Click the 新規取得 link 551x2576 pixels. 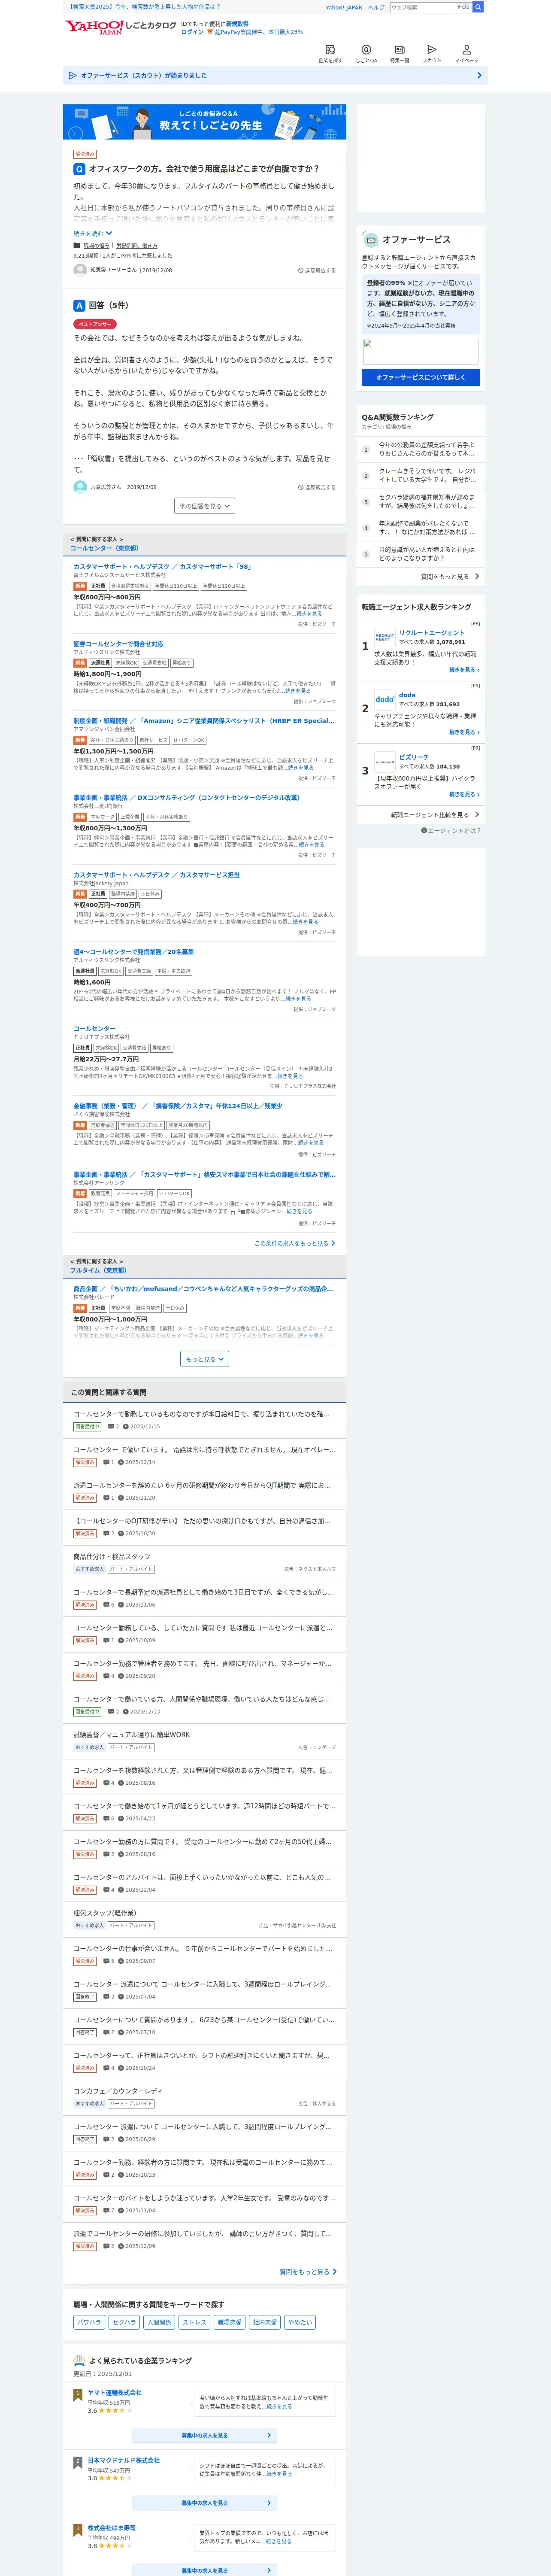237,23
